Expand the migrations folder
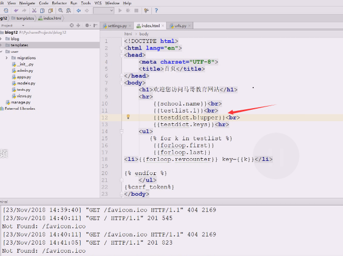 [x=7, y=58]
